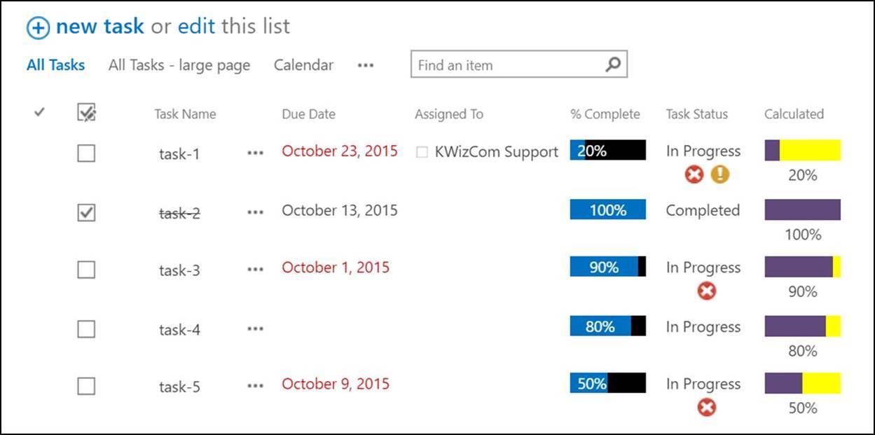The image size is (875, 435).
Task: Switch to the Calendar view
Action: coord(303,64)
